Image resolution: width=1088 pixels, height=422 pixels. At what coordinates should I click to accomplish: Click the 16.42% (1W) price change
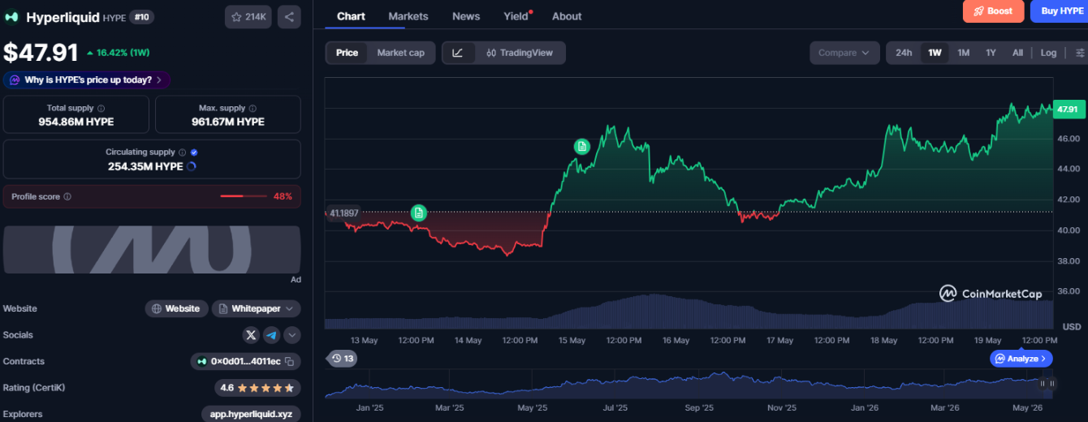118,53
